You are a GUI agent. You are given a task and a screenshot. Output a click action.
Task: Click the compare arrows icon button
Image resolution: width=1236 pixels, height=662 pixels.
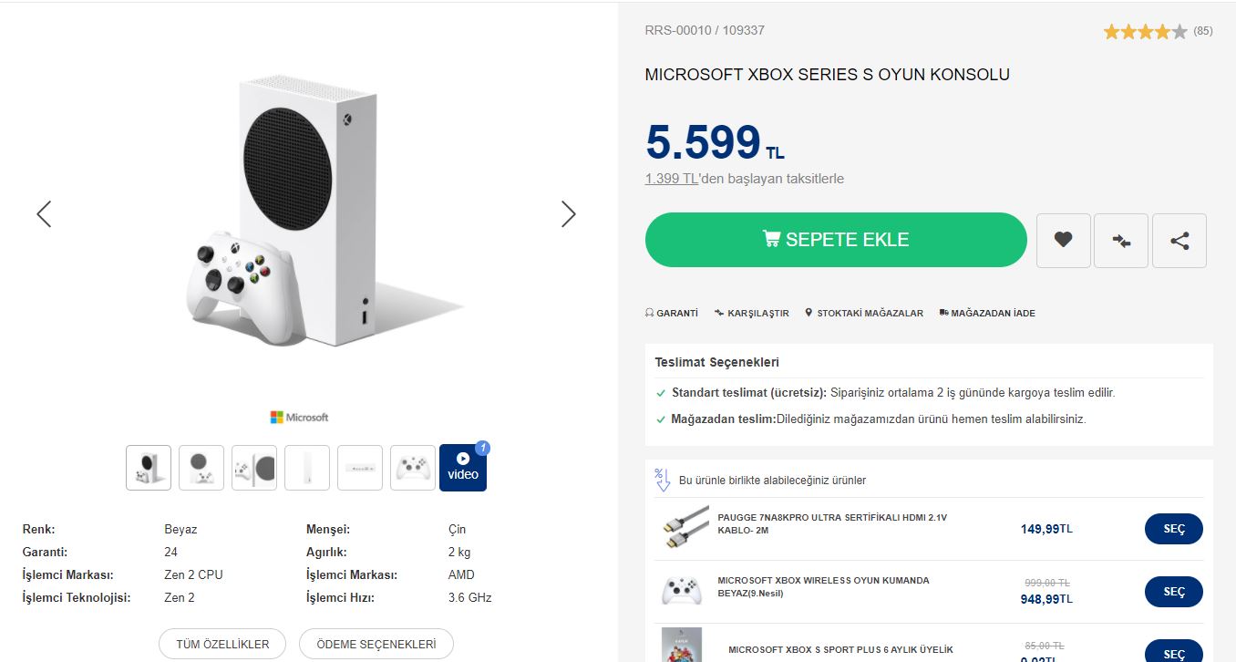tap(1121, 240)
